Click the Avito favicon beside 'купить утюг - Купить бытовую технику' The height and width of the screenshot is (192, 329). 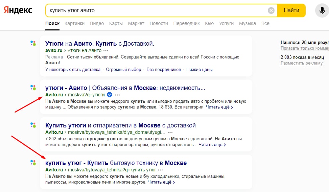[x=33, y=162]
